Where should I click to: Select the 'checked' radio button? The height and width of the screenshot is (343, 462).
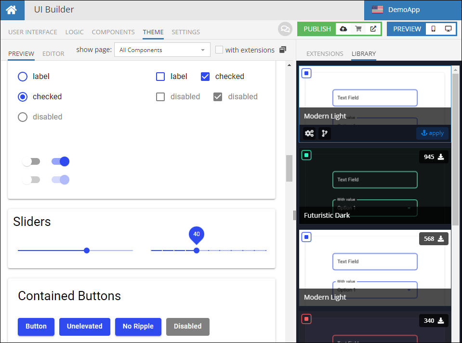pyautogui.click(x=23, y=97)
